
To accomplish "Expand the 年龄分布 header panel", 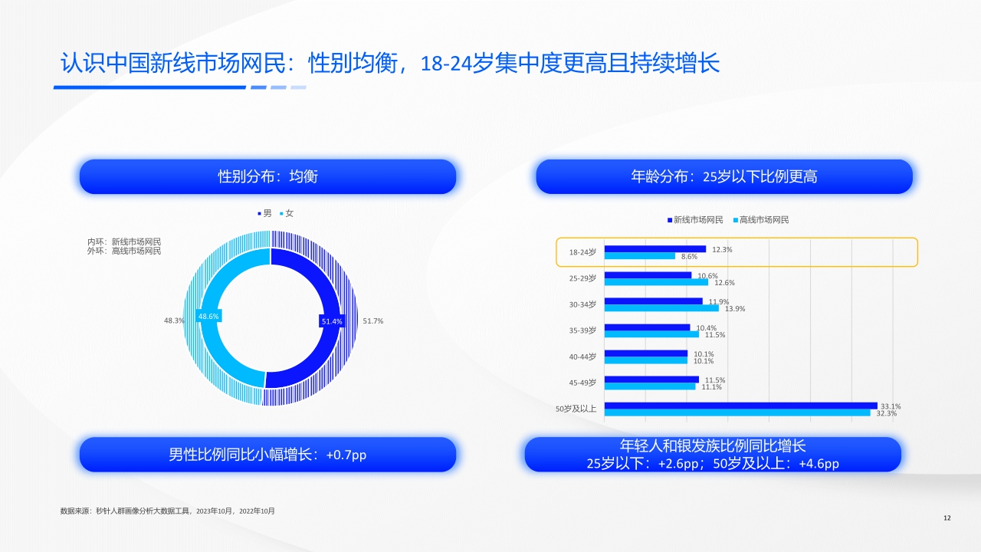I will [725, 176].
